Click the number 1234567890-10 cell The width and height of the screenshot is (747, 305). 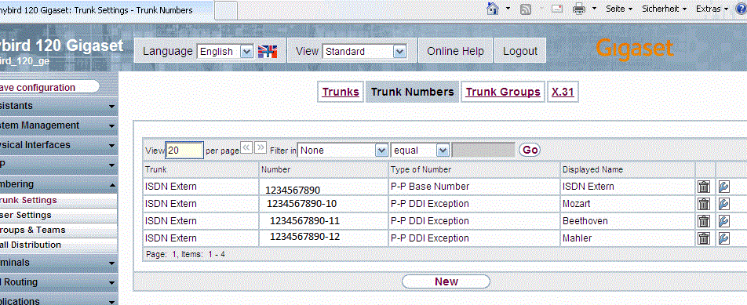(x=323, y=204)
